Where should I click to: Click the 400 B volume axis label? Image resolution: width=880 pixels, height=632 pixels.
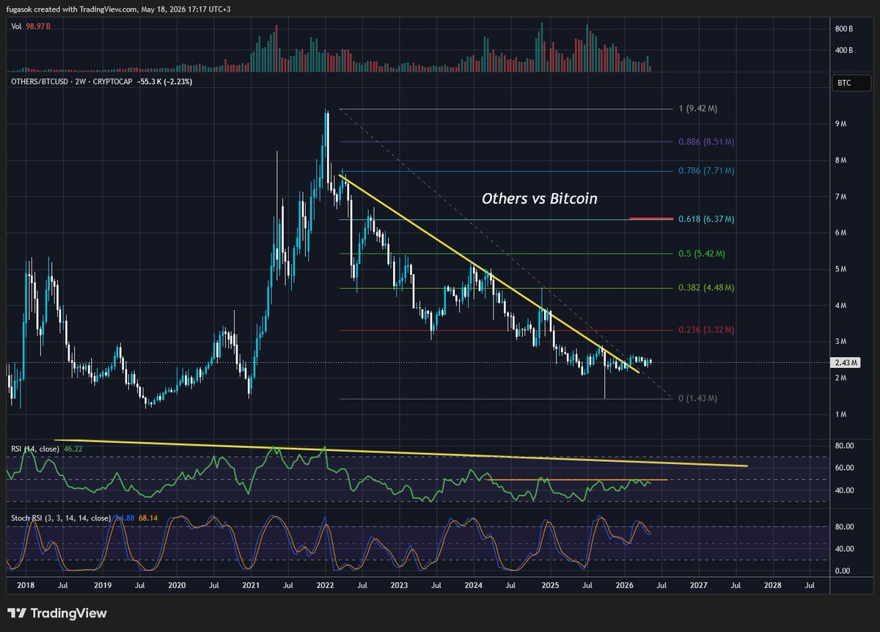click(x=843, y=51)
